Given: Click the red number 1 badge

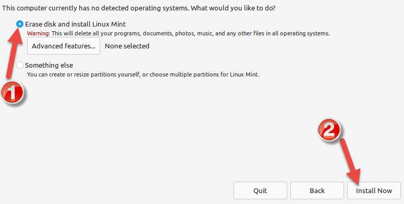Looking at the screenshot, I should coord(13,92).
